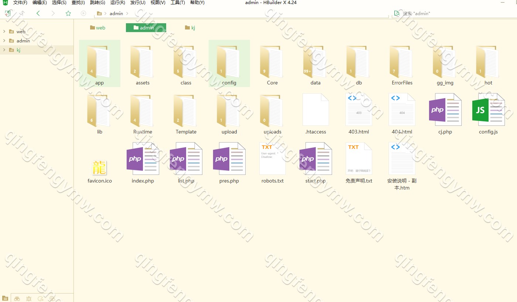The image size is (517, 302).
Task: Go back with the left arrow
Action: coord(38,13)
